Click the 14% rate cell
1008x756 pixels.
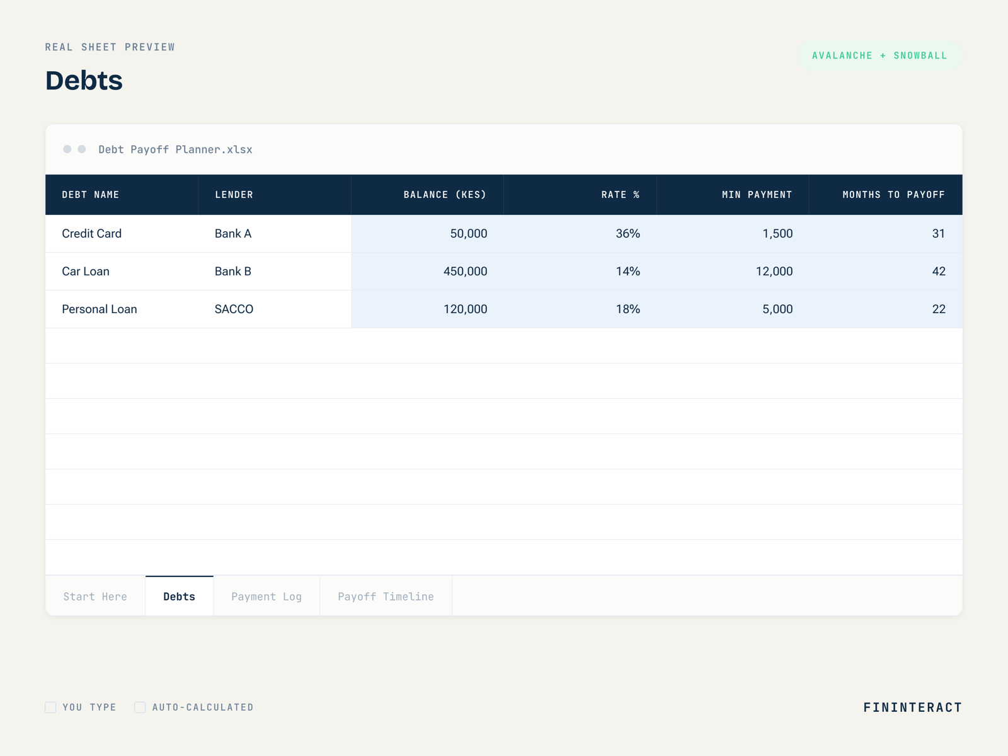[x=580, y=272]
